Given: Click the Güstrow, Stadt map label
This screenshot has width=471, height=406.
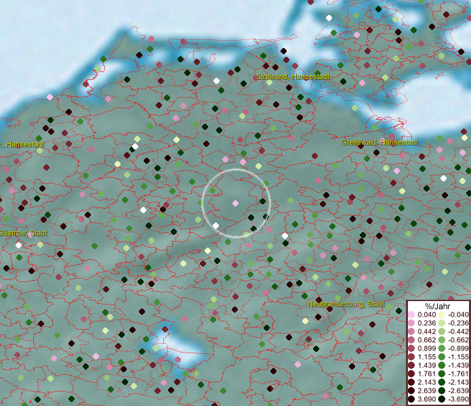Looking at the screenshot, I should tap(24, 233).
